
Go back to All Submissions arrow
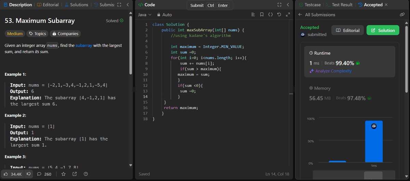(300, 15)
